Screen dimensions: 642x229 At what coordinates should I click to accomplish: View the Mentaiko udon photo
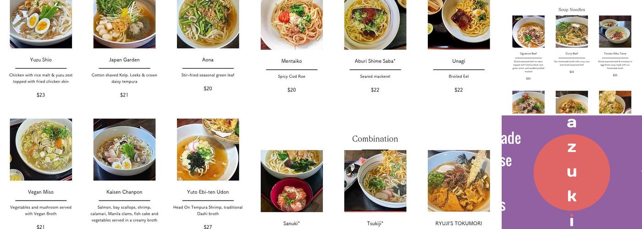292,25
